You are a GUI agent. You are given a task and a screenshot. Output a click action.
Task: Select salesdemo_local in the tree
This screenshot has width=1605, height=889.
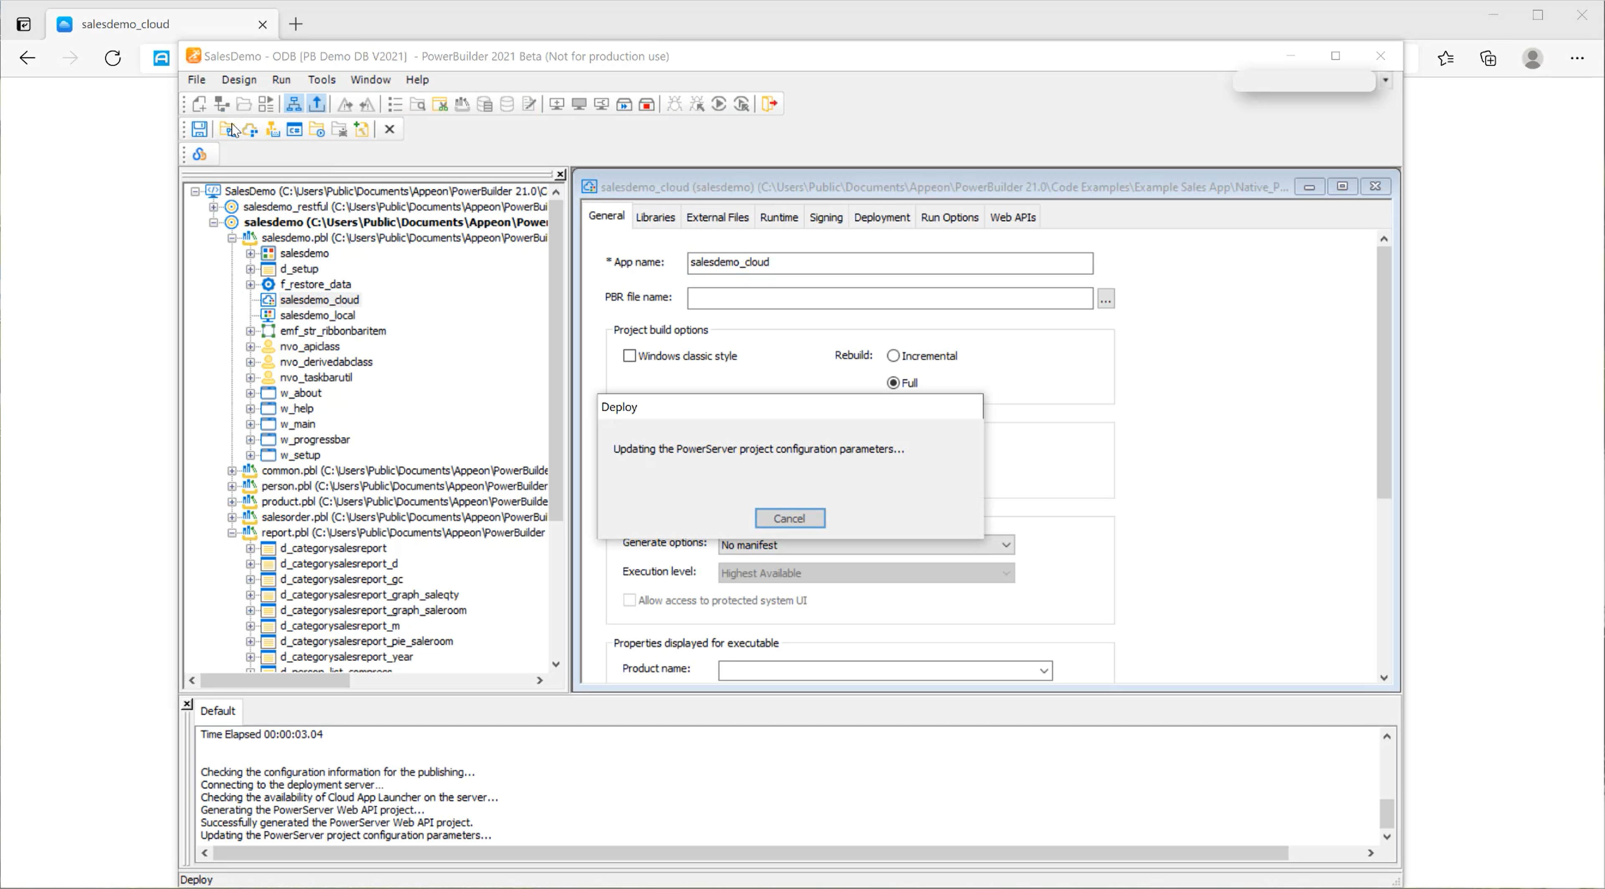coord(317,316)
